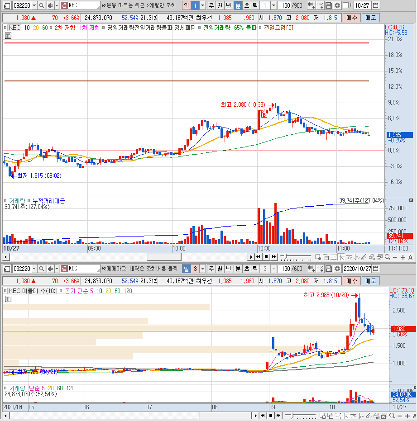This screenshot has width=417, height=421.
Task: Click the top chart window layout icon
Action: click(7, 5)
